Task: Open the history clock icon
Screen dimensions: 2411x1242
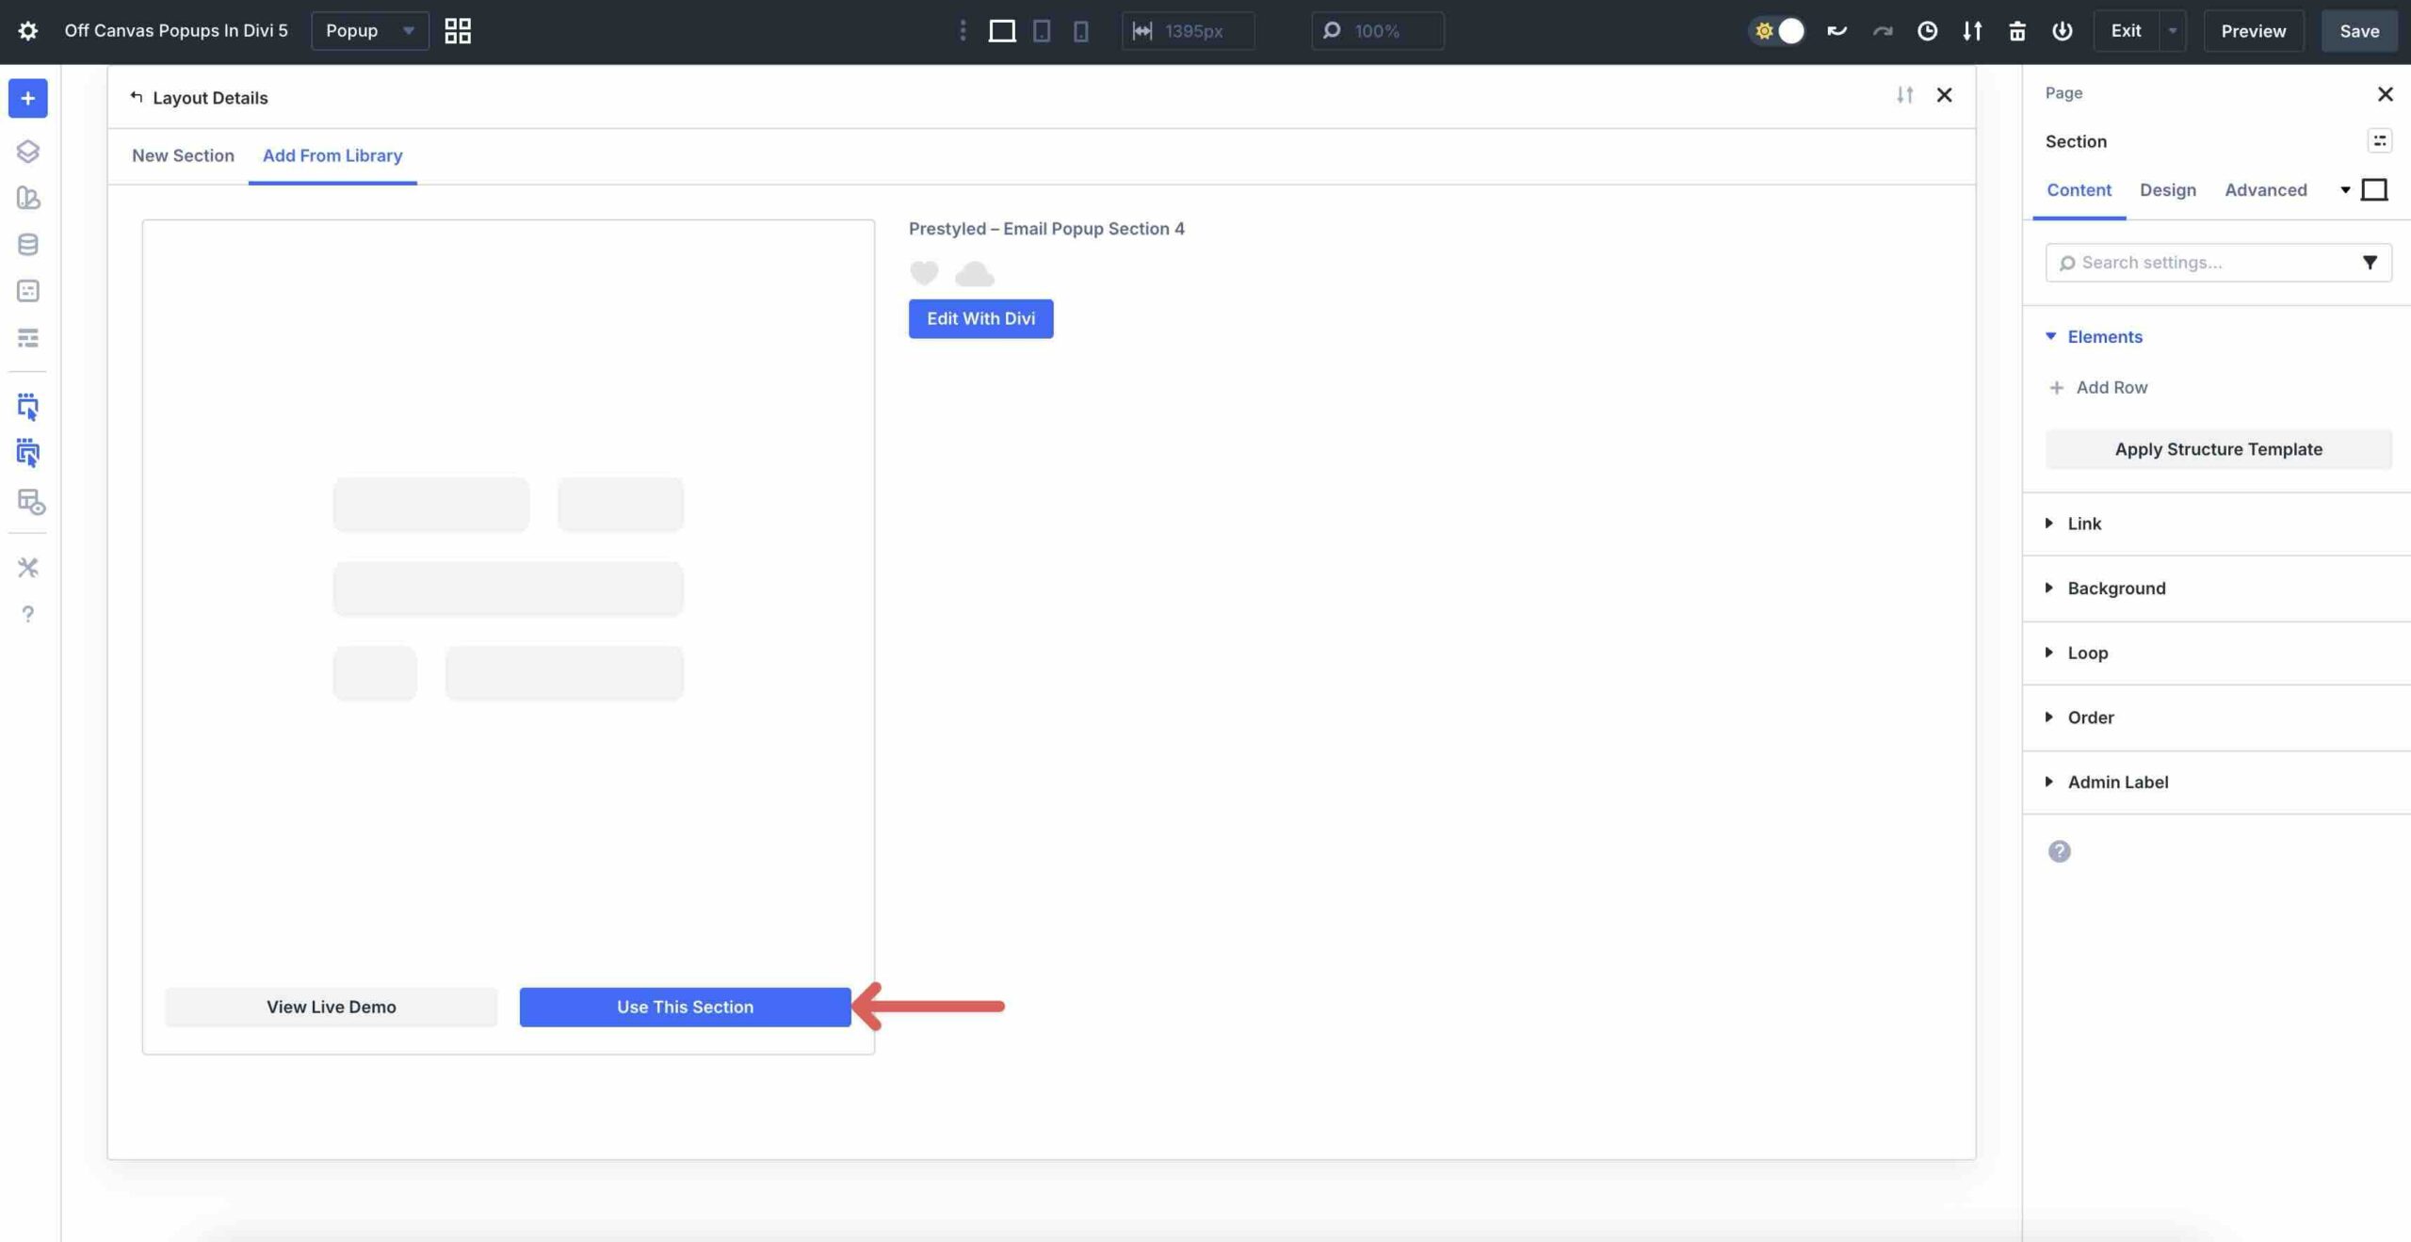Action: click(1927, 31)
